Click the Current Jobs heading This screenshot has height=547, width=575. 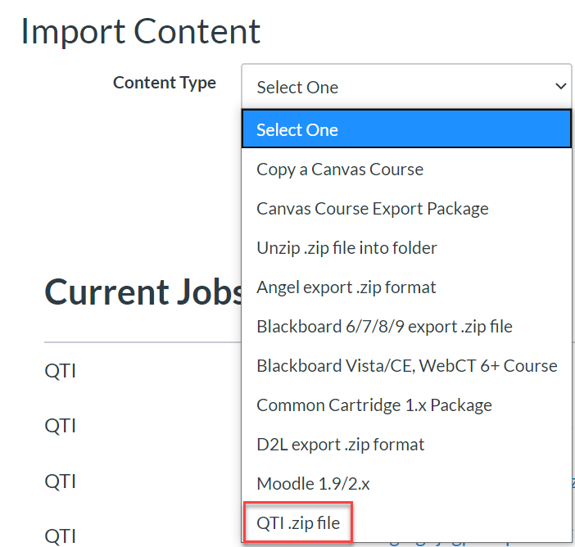(x=143, y=292)
